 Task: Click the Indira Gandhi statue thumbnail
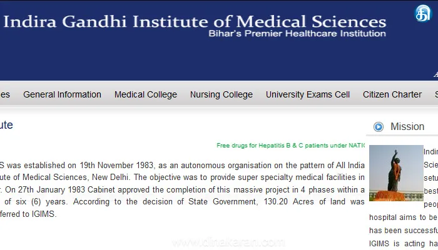pos(396,173)
